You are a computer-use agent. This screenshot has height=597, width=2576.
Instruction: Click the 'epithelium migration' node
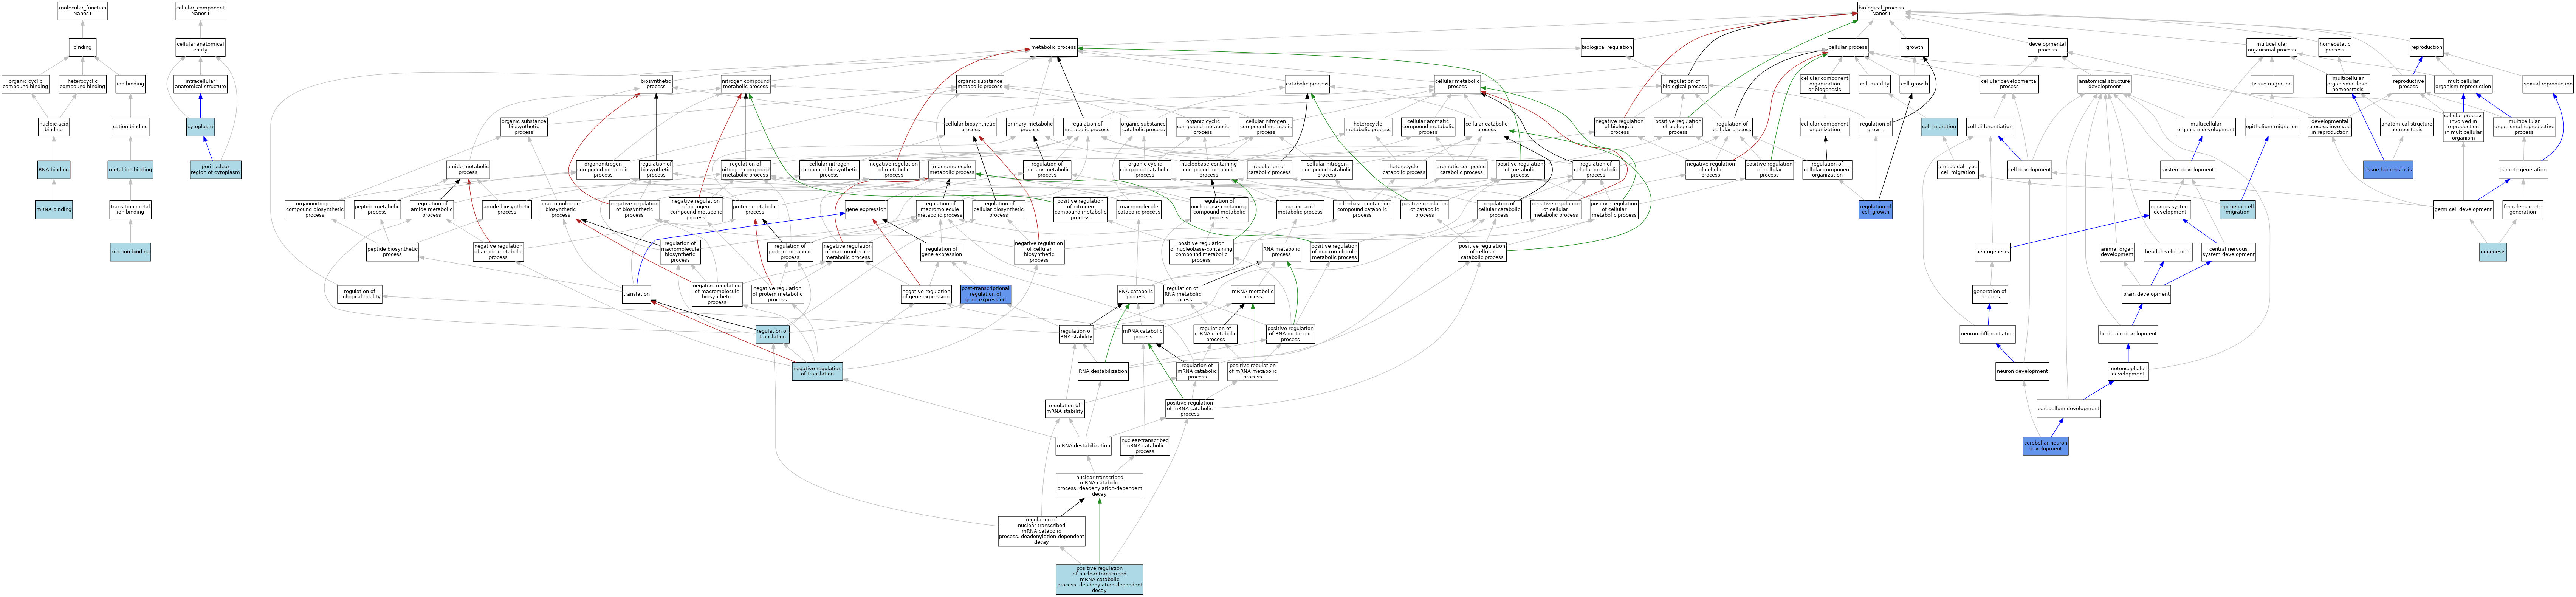(2272, 127)
